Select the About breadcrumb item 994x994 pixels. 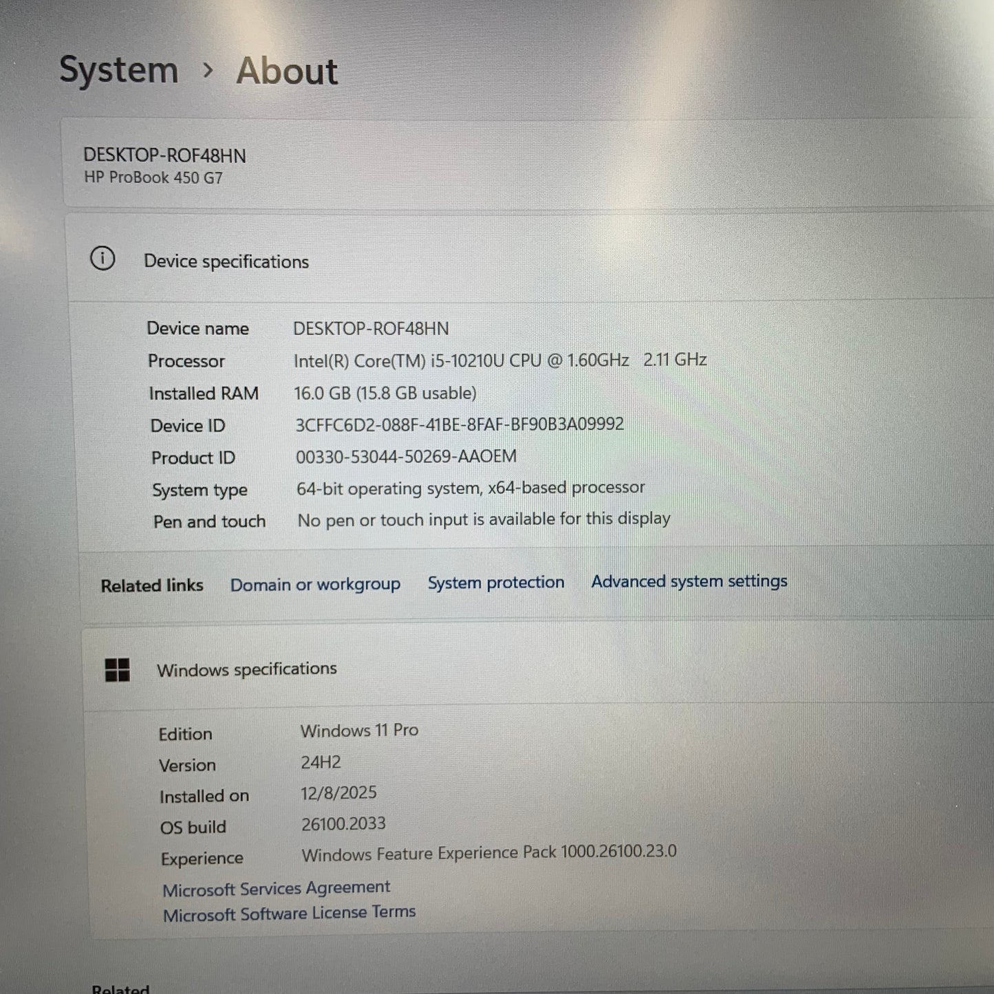tap(287, 71)
